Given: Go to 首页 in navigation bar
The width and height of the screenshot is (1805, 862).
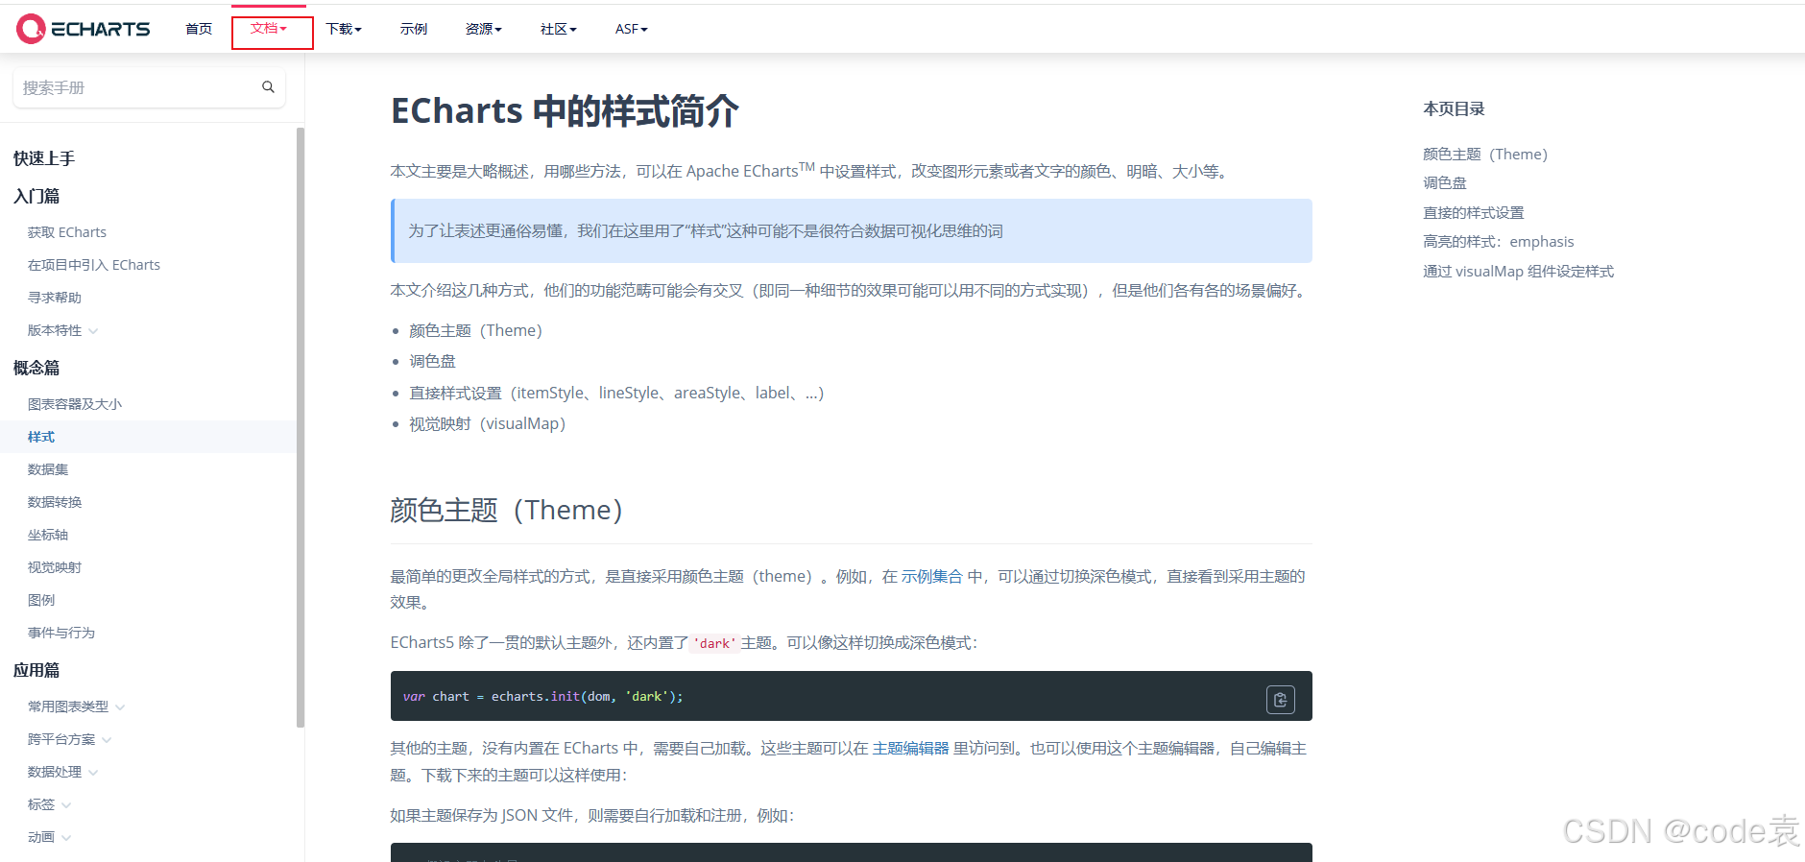Looking at the screenshot, I should [x=199, y=29].
